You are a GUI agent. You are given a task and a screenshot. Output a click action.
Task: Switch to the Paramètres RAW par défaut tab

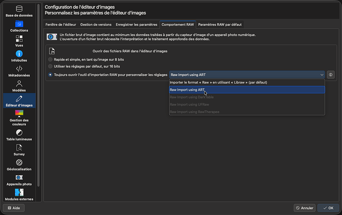220,25
